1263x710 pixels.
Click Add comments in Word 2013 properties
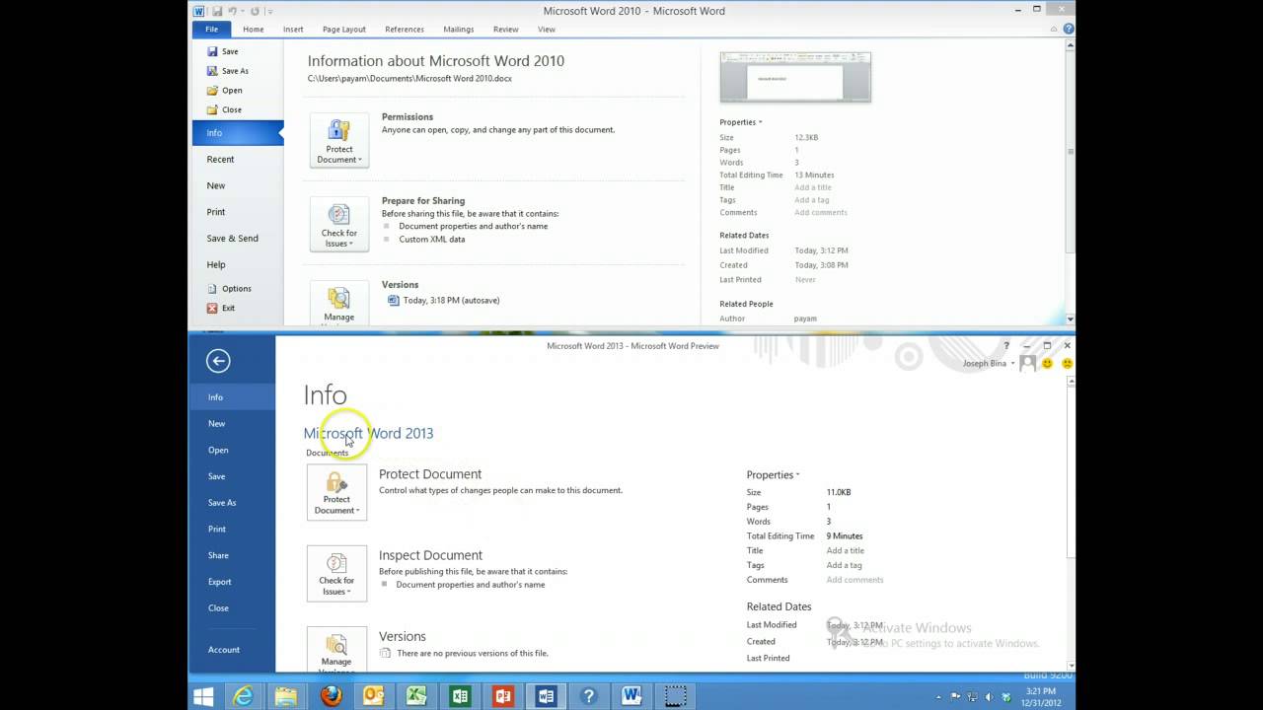[x=854, y=580]
